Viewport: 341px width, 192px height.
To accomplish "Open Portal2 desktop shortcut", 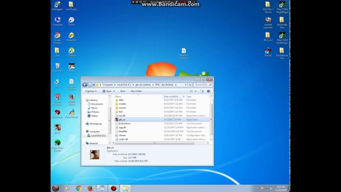I will (x=268, y=52).
